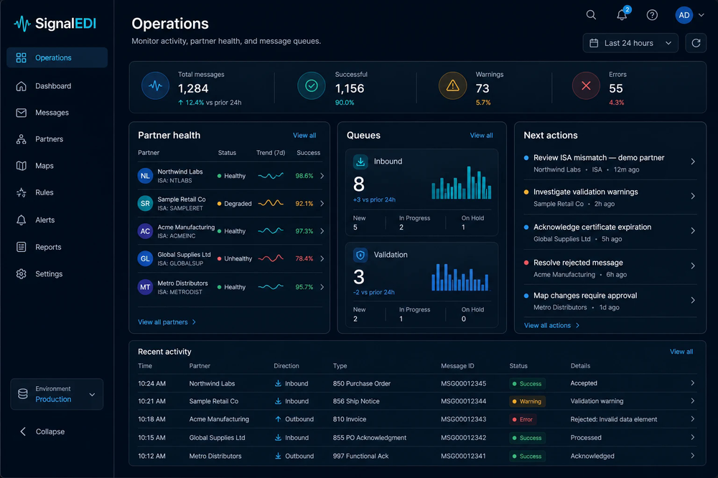The image size is (718, 478).
Task: Expand MSG00012345 activity row chevron
Action: [x=692, y=383]
